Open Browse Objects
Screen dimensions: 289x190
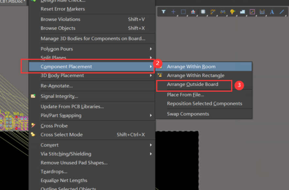[92, 28]
